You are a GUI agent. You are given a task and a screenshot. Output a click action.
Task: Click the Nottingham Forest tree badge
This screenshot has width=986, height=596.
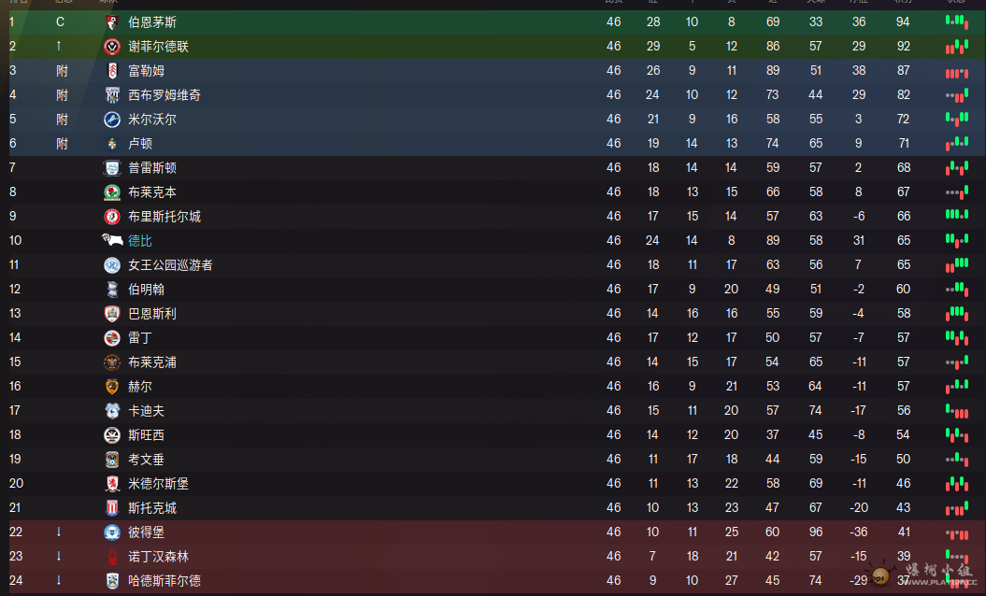coord(112,557)
